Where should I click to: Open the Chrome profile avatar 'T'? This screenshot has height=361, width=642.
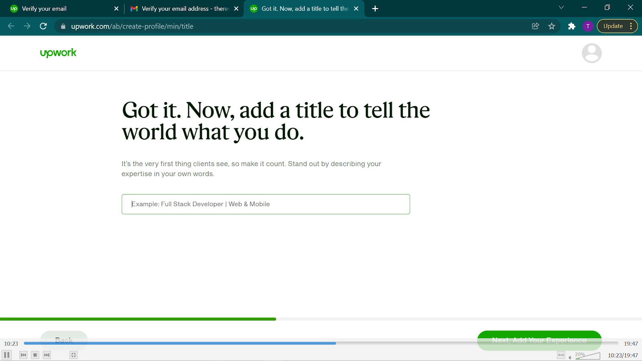tap(588, 26)
